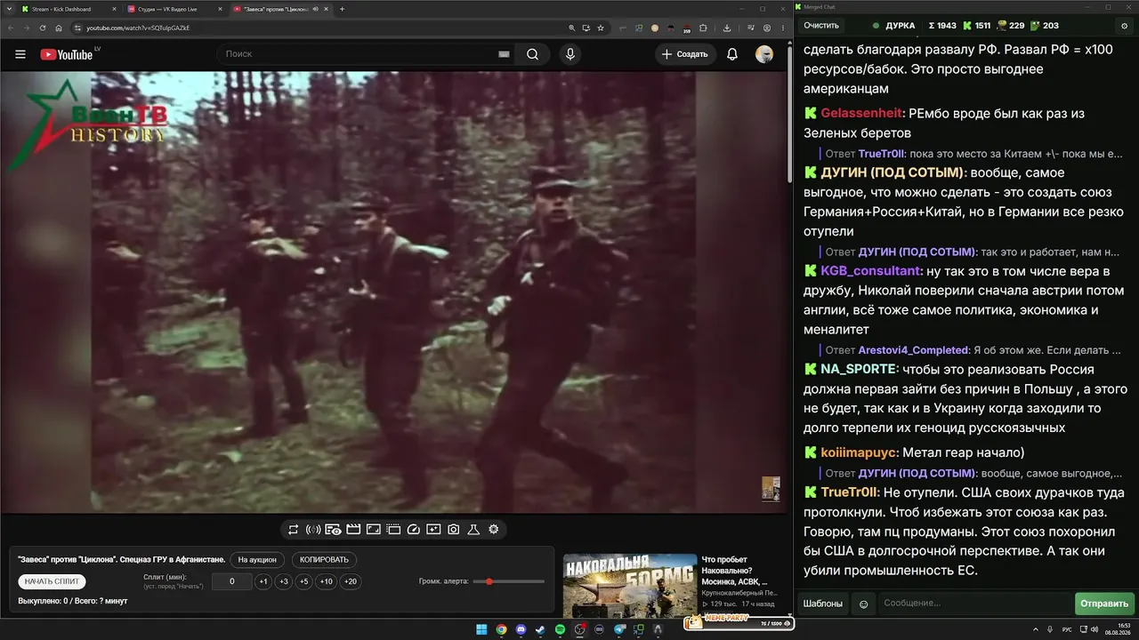Screen dimensions: 1139x640
Task: Click the Создать button
Action: coord(684,54)
